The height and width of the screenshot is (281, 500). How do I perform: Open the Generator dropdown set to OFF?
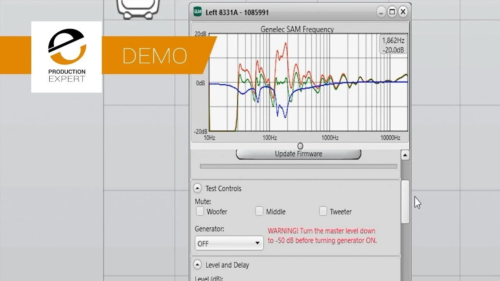pos(229,243)
